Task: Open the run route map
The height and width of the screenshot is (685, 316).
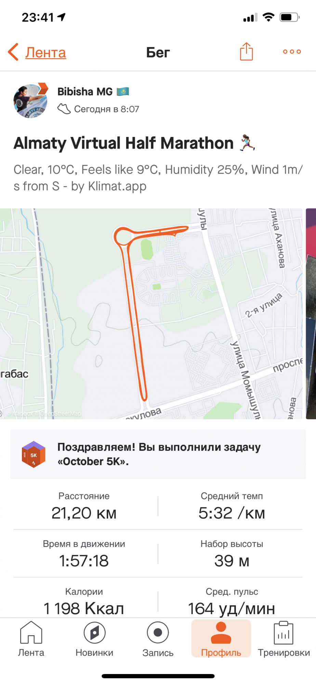Action: pos(151,314)
